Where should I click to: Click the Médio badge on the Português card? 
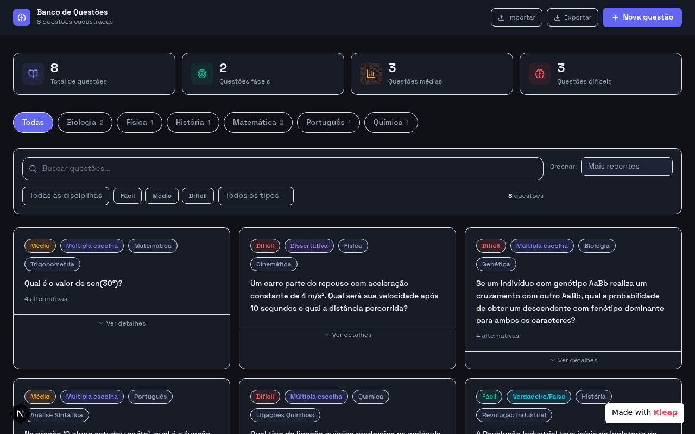[40, 397]
